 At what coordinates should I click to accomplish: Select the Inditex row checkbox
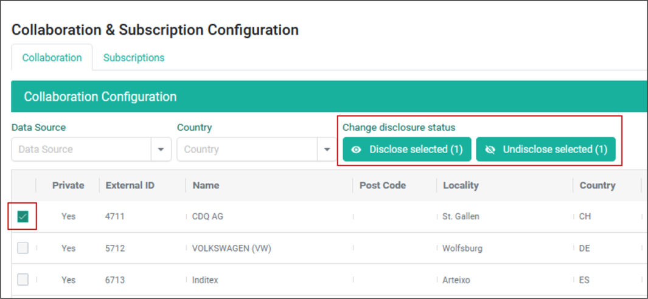click(x=23, y=280)
